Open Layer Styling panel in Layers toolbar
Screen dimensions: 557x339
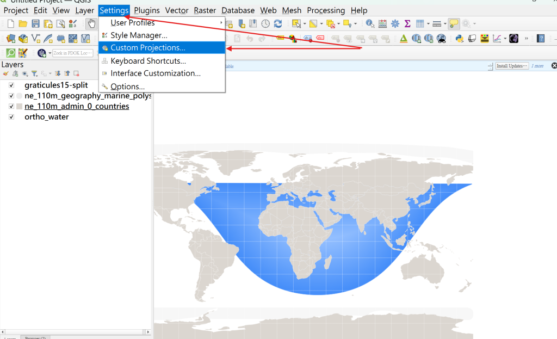[5, 73]
